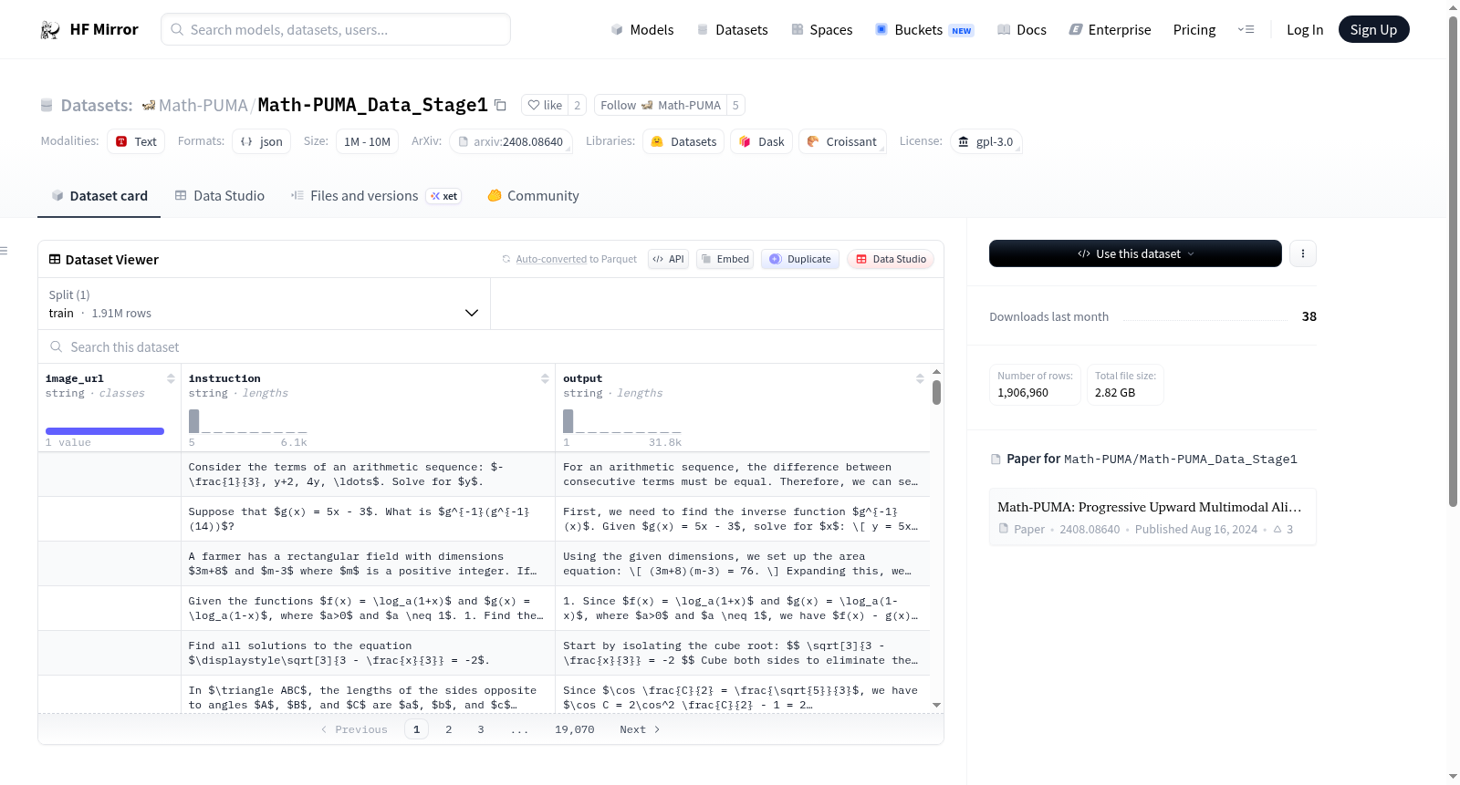The width and height of the screenshot is (1460, 785).
Task: Copy dataset name with the copy icon
Action: point(500,105)
